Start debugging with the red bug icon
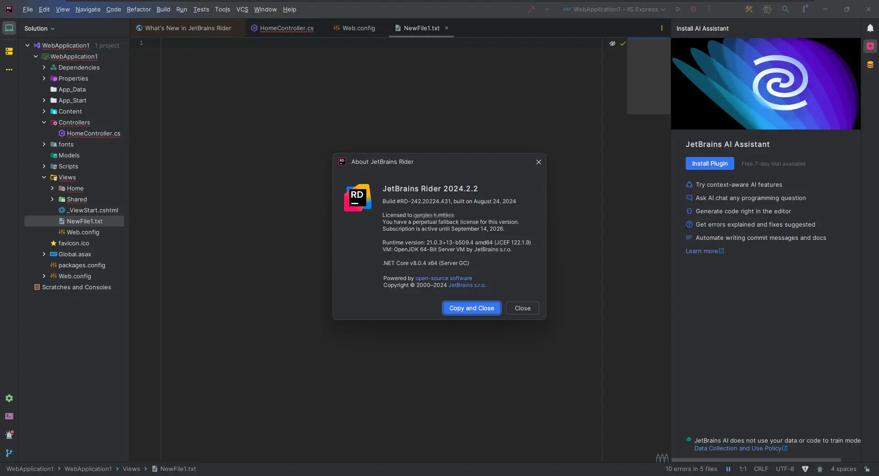This screenshot has height=476, width=879. 693,9
